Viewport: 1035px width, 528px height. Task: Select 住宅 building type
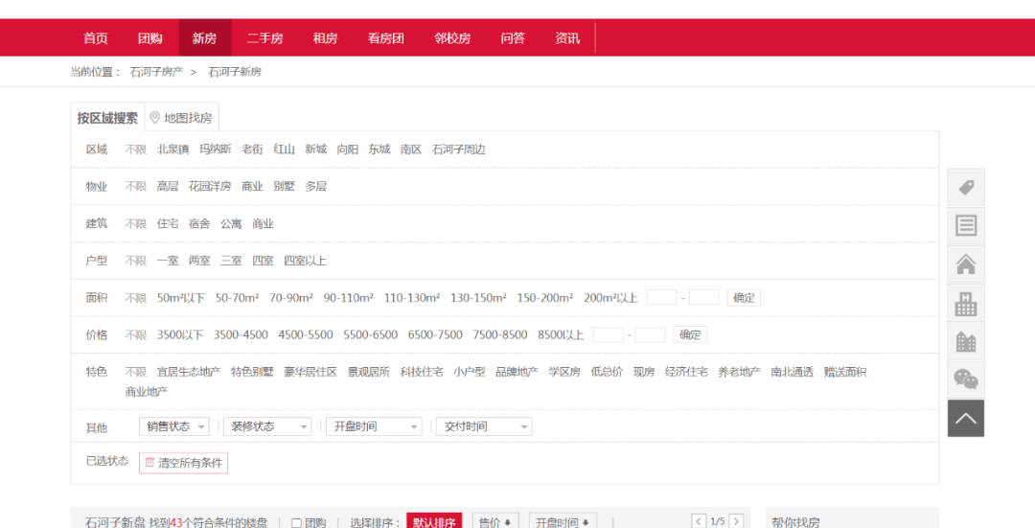click(168, 223)
